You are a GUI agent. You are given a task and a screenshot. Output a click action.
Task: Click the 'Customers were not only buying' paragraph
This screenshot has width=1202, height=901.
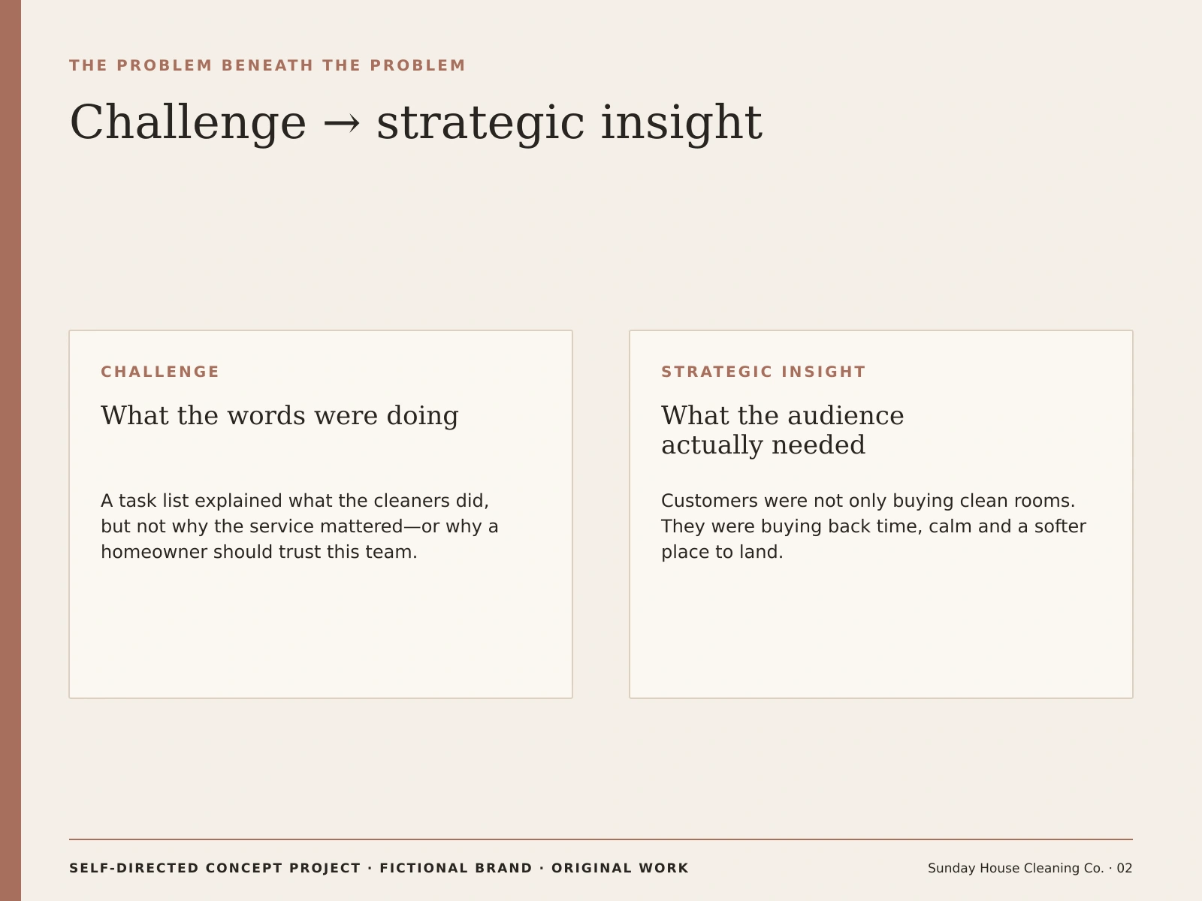[874, 526]
